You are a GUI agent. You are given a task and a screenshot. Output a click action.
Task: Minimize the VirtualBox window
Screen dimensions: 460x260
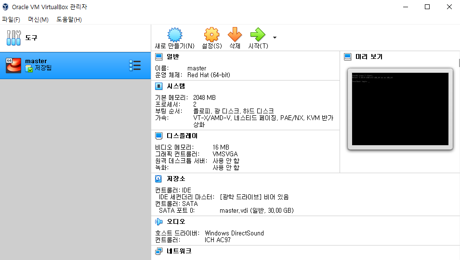pos(406,7)
